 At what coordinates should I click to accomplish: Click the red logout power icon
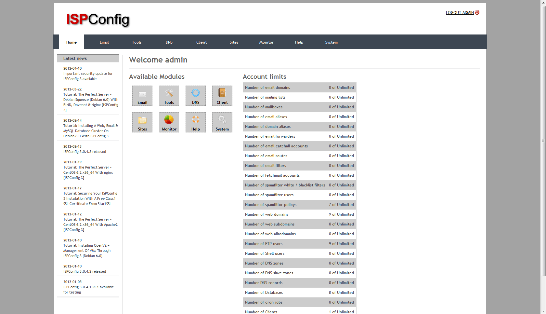[477, 12]
